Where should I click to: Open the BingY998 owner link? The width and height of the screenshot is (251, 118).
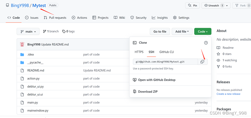(20, 5)
